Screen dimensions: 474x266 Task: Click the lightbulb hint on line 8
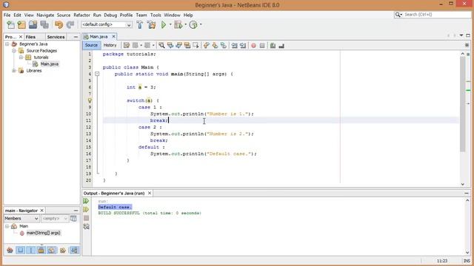(x=90, y=100)
